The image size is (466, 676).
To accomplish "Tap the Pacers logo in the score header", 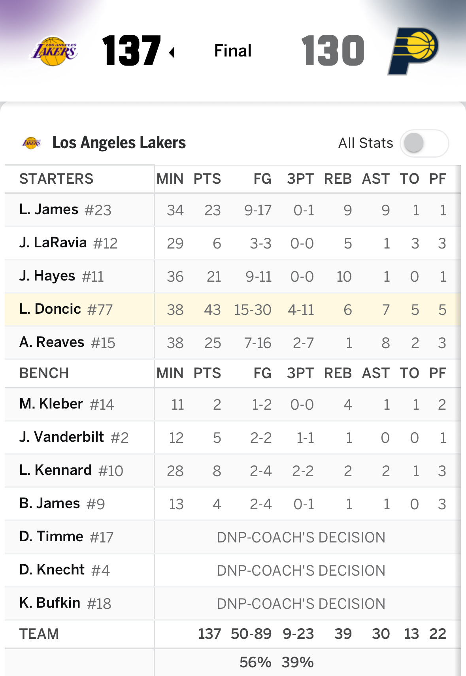I will 413,51.
